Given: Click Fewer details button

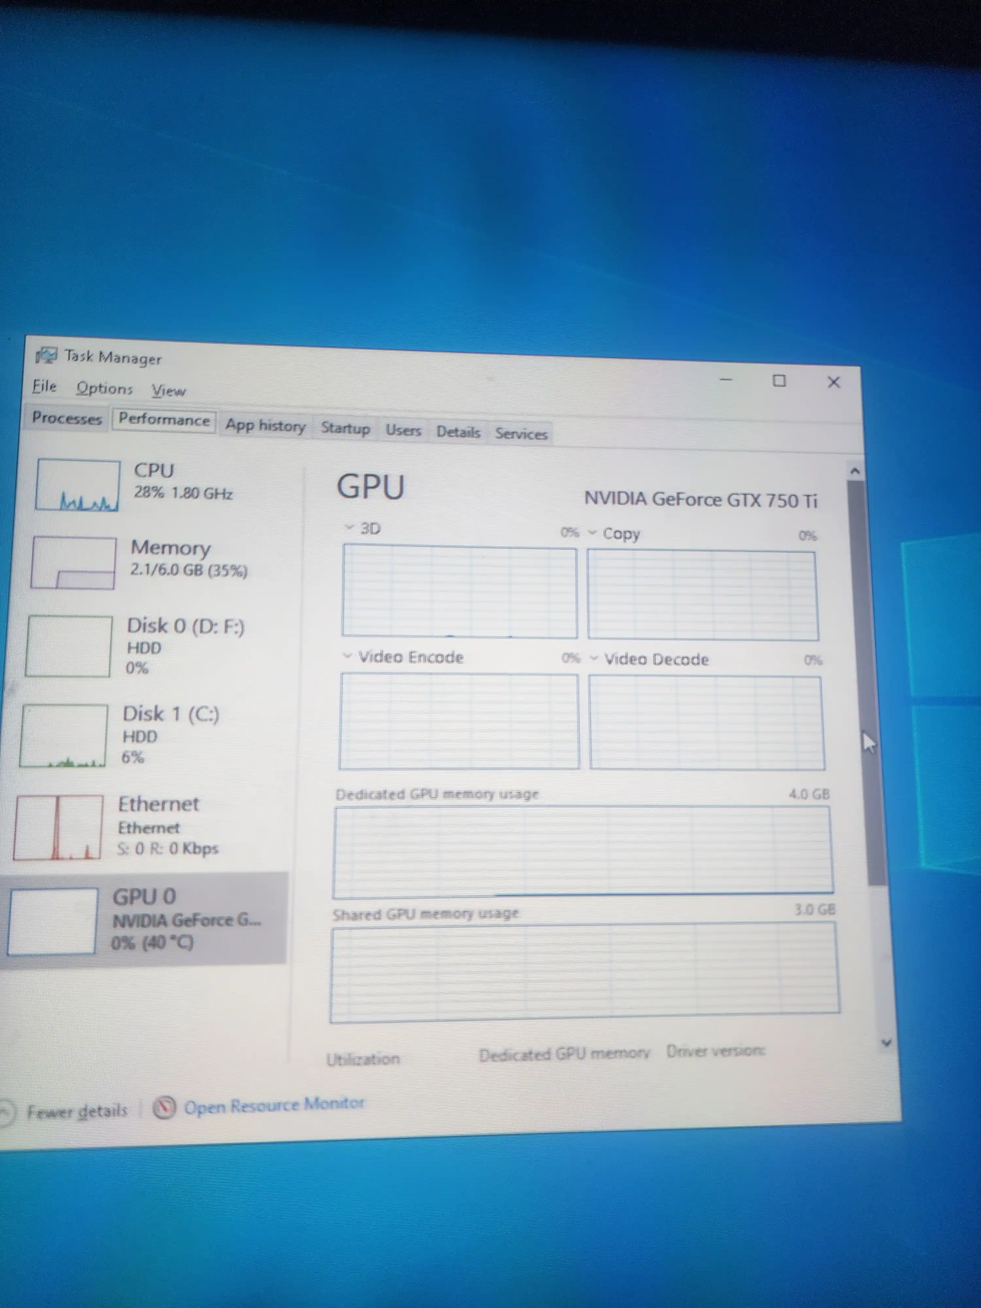Looking at the screenshot, I should point(65,1112).
